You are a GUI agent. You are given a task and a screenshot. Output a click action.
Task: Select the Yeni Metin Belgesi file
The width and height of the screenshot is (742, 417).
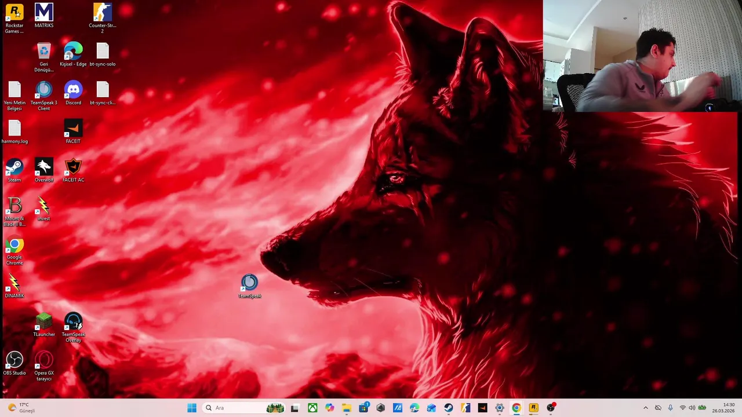point(14,96)
